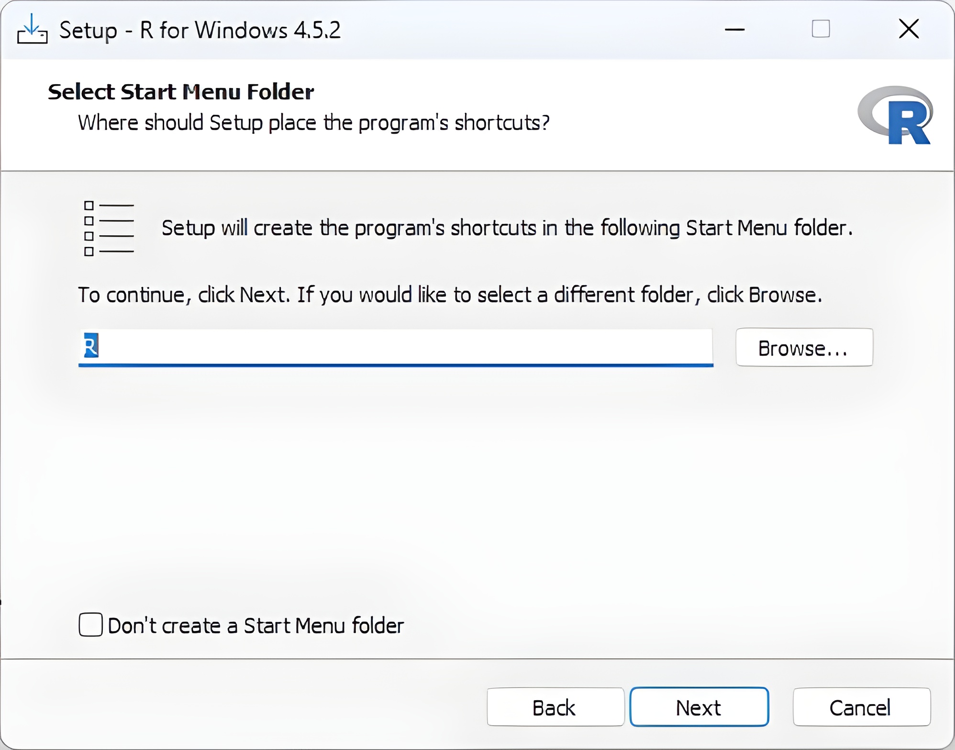Minimize the Setup window
The height and width of the screenshot is (750, 955).
coord(734,30)
